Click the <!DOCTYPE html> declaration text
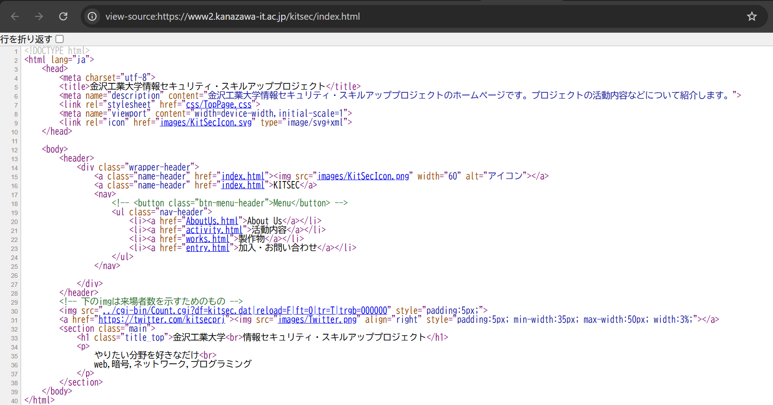The width and height of the screenshot is (773, 405). 57,51
